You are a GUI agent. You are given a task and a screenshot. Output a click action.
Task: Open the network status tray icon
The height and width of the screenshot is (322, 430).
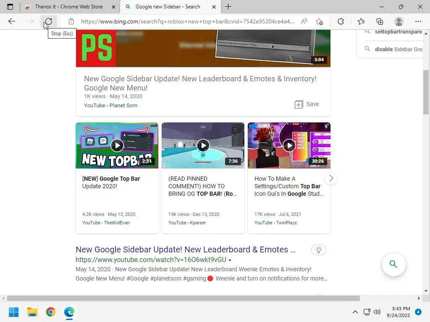coord(367,312)
